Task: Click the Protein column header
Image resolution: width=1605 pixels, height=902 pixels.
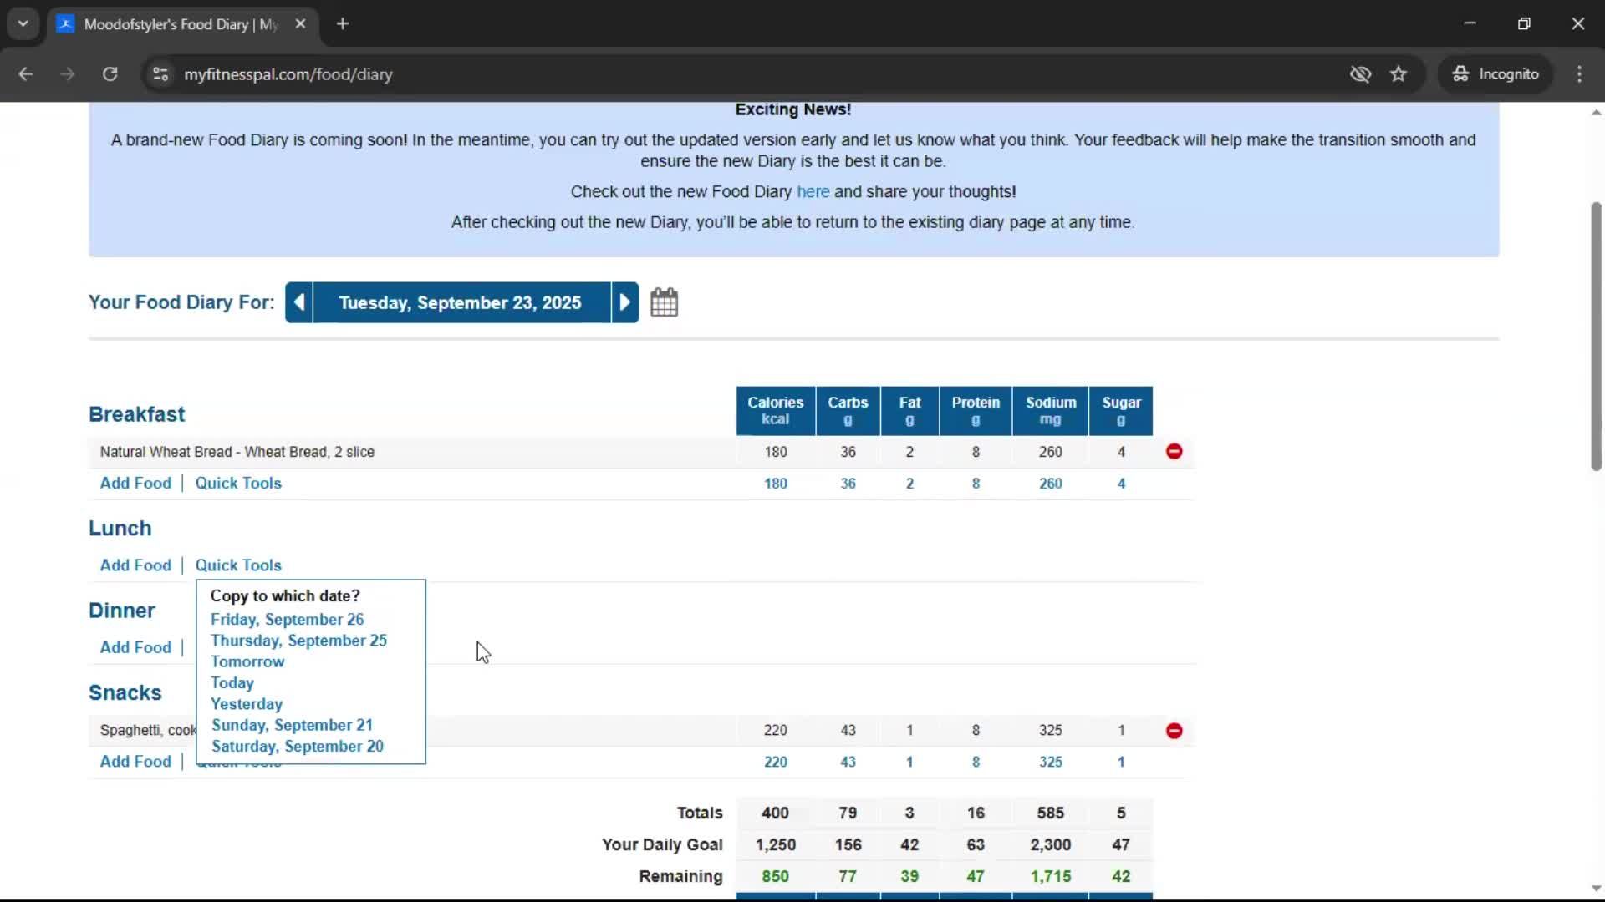Action: [x=976, y=411]
